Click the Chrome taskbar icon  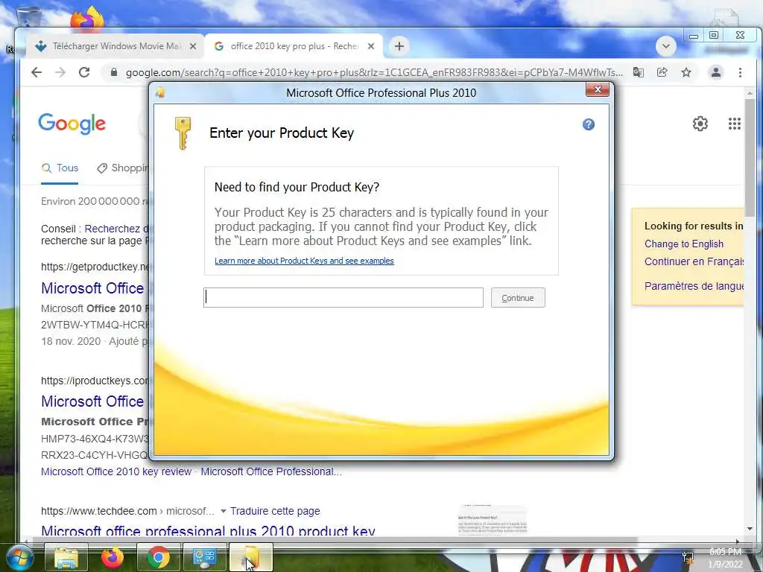click(158, 557)
